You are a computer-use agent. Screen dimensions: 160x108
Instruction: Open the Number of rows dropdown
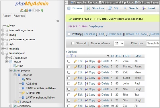click(119, 43)
